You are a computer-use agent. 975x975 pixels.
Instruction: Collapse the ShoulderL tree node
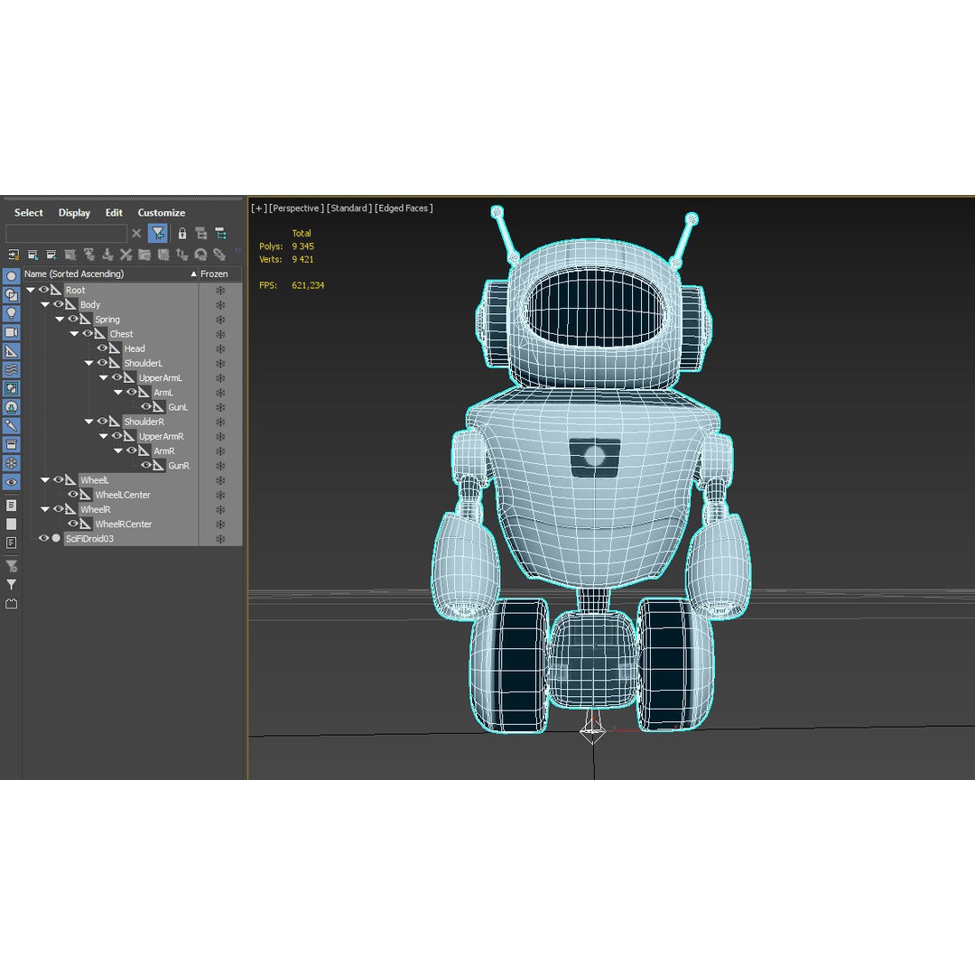point(88,363)
